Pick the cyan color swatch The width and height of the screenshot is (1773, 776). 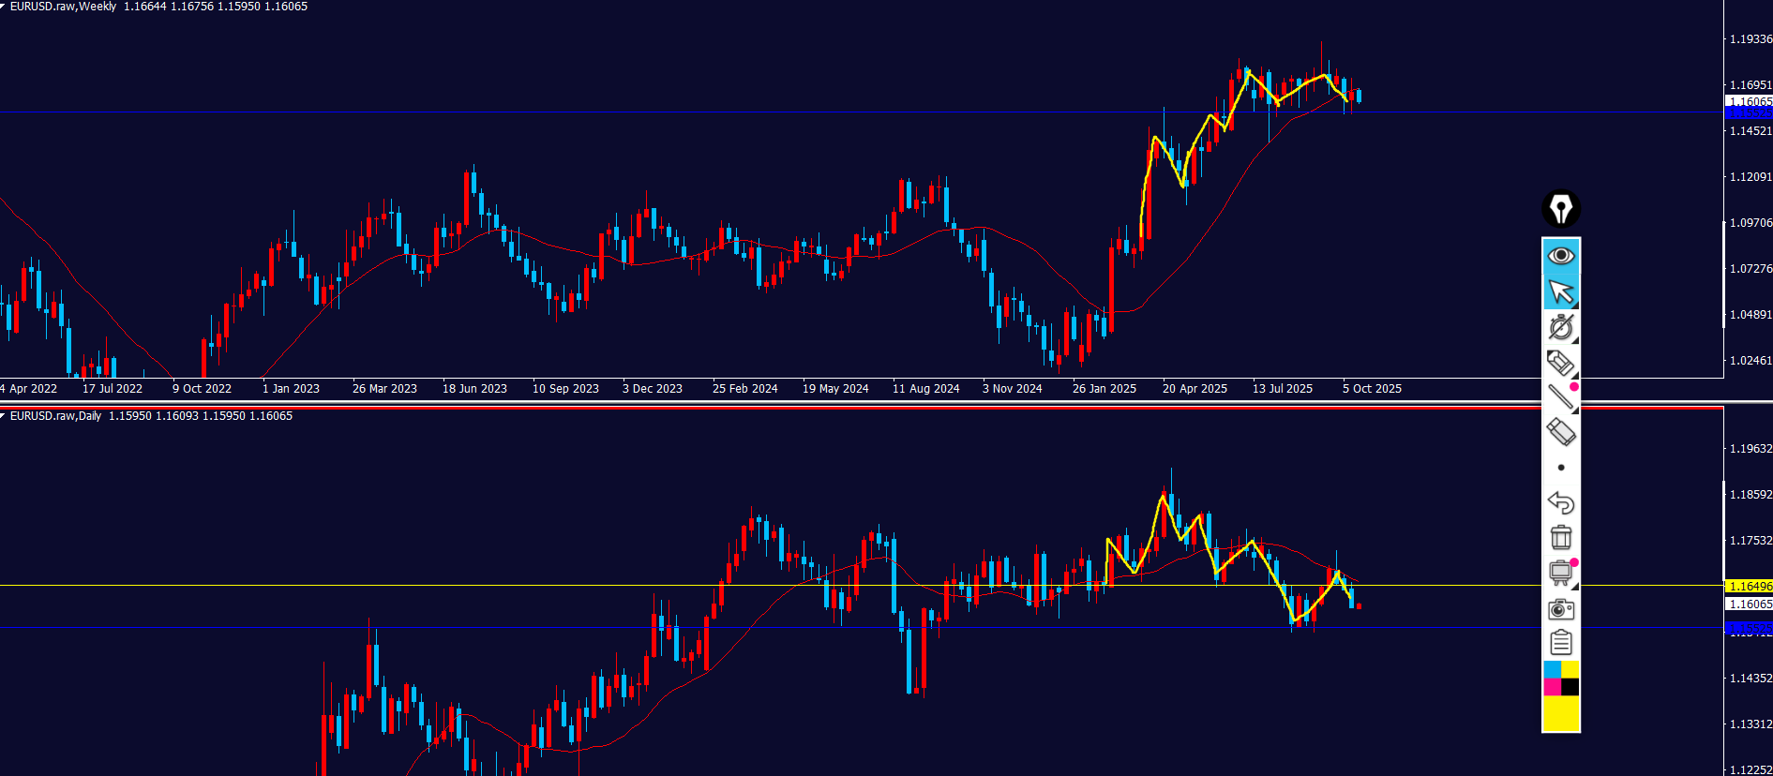1552,669
